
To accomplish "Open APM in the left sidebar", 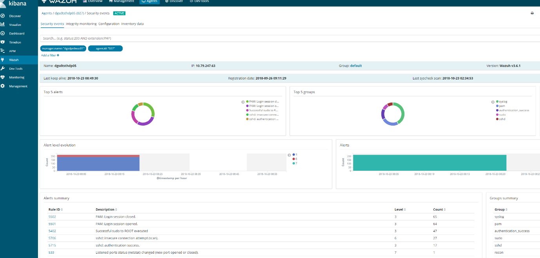I will tap(13, 51).
